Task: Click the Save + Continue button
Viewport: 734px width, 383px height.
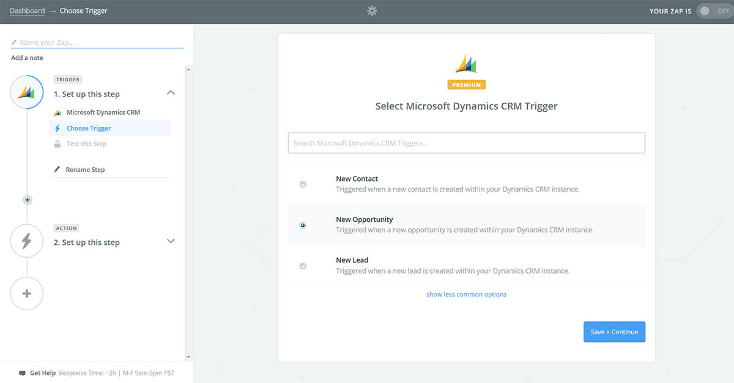Action: 614,332
